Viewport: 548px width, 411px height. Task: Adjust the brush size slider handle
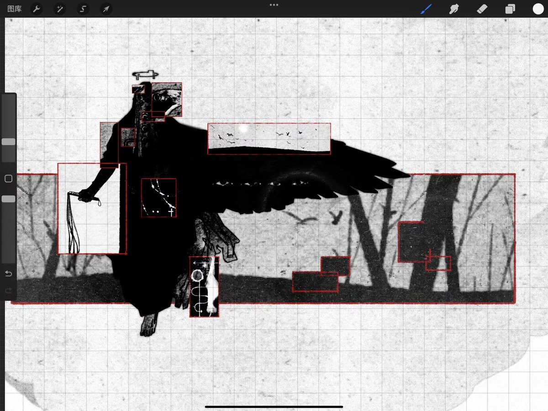click(8, 142)
